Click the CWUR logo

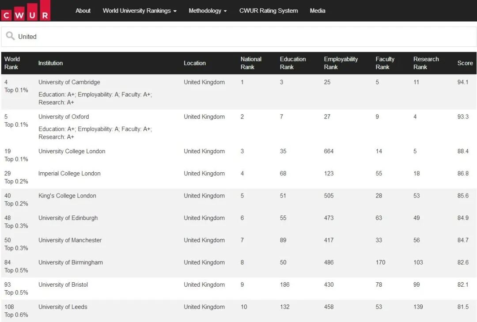26,11
